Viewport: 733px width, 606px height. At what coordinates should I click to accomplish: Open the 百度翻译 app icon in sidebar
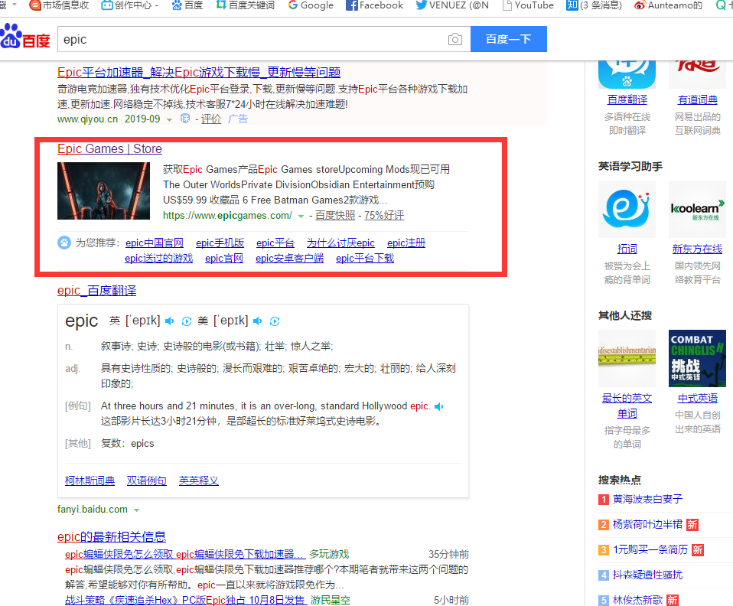[627, 66]
